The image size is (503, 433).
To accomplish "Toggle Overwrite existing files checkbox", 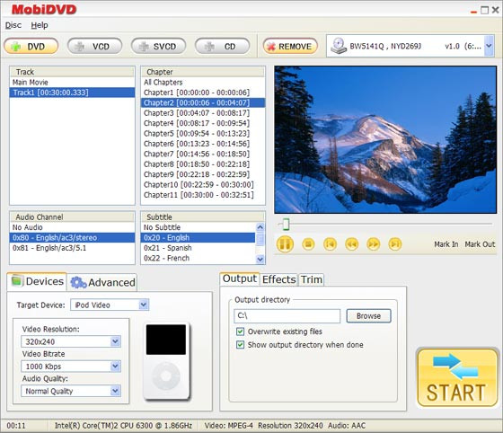I will pyautogui.click(x=240, y=331).
